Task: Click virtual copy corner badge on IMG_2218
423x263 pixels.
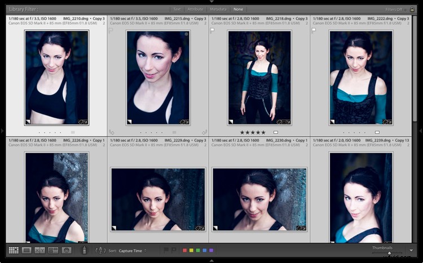Action: pos(231,122)
